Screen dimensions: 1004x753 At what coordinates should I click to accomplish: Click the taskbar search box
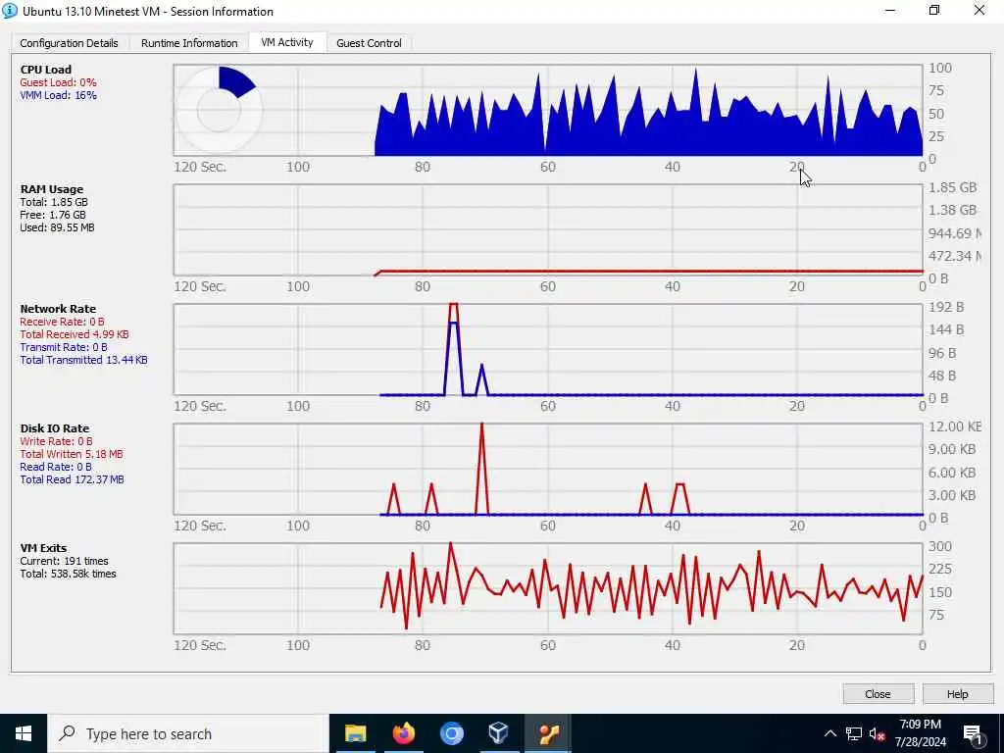click(x=188, y=733)
